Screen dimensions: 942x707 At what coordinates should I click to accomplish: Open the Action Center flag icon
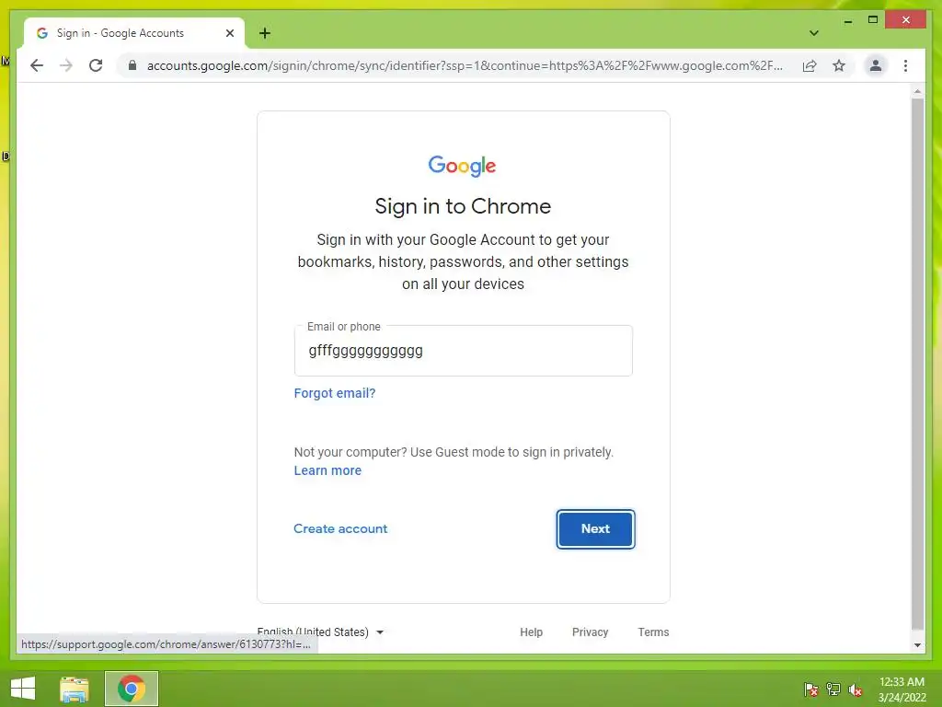[x=811, y=689]
